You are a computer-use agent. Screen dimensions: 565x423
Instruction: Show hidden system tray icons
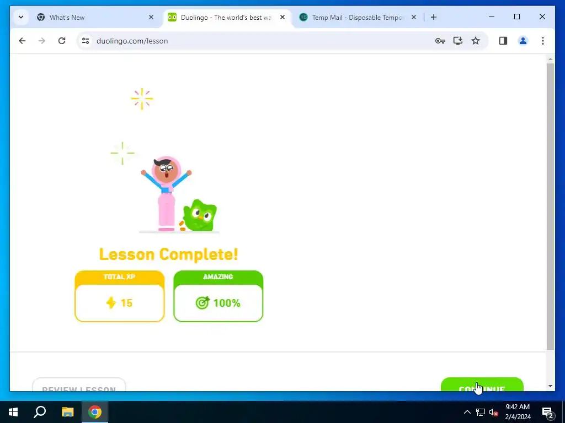coord(467,412)
